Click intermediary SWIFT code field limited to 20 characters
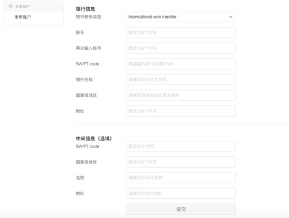This screenshot has width=289, height=218. pyautogui.click(x=181, y=146)
